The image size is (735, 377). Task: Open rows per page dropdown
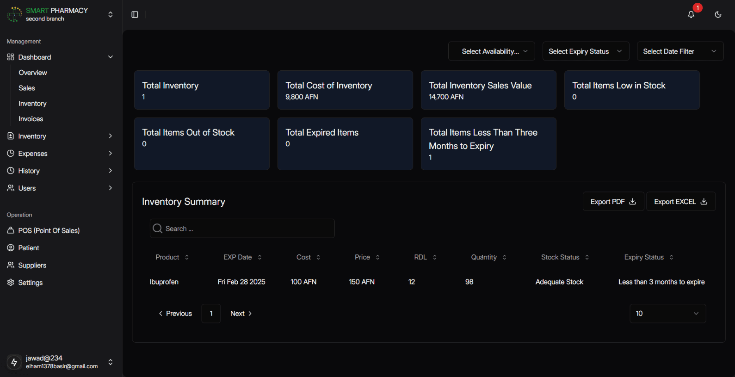pyautogui.click(x=667, y=314)
